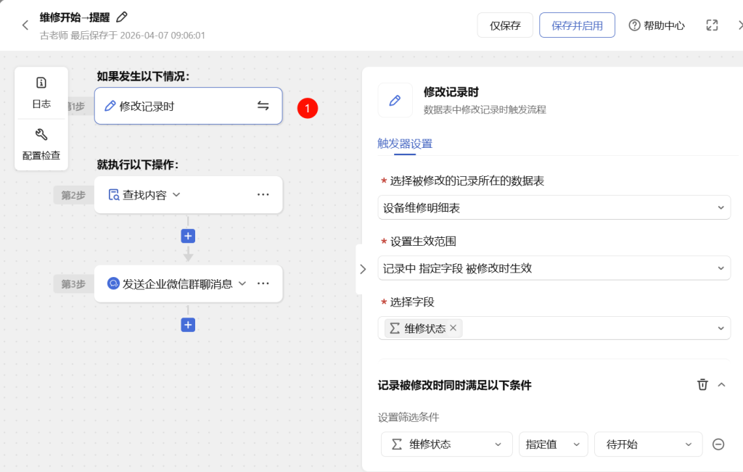Click the 就执行以下操作 heading
This screenshot has width=743, height=472.
[137, 165]
